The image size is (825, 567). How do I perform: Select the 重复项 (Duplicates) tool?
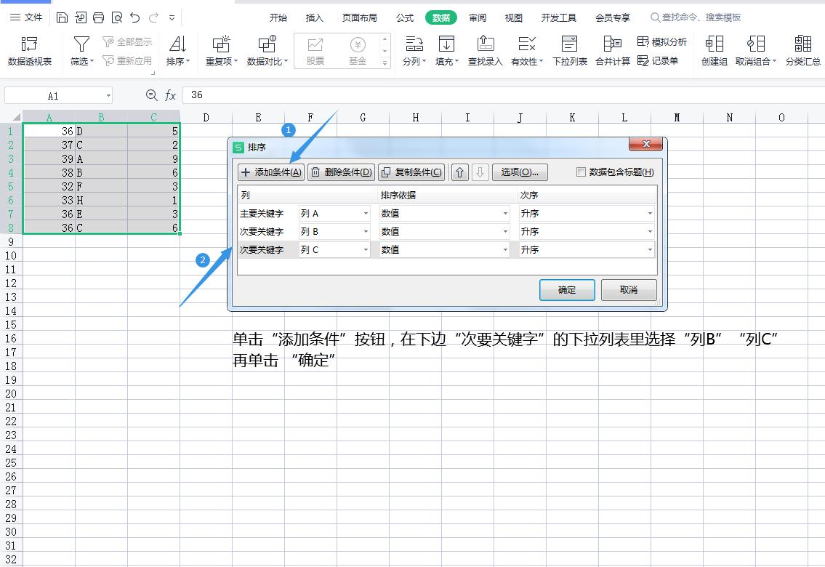[220, 49]
